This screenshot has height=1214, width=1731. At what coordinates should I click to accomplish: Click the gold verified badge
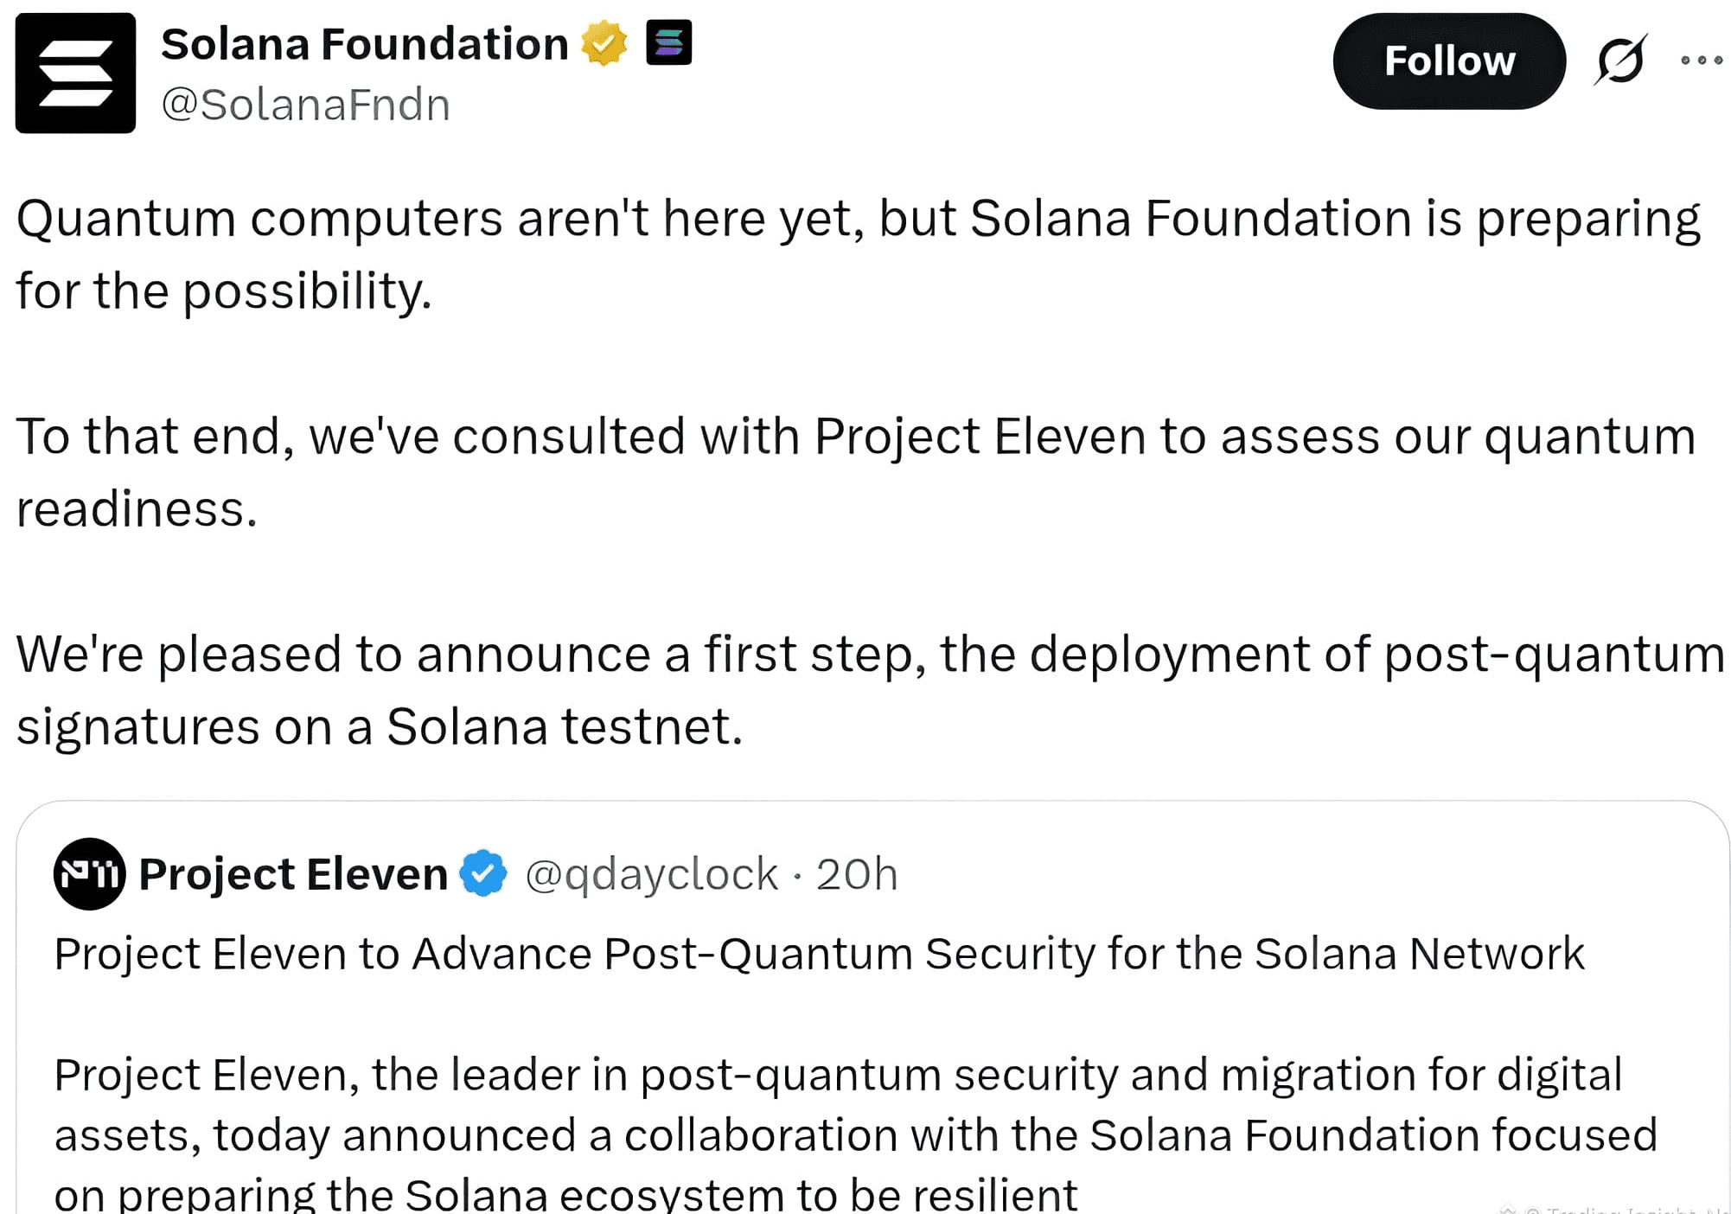click(x=604, y=43)
